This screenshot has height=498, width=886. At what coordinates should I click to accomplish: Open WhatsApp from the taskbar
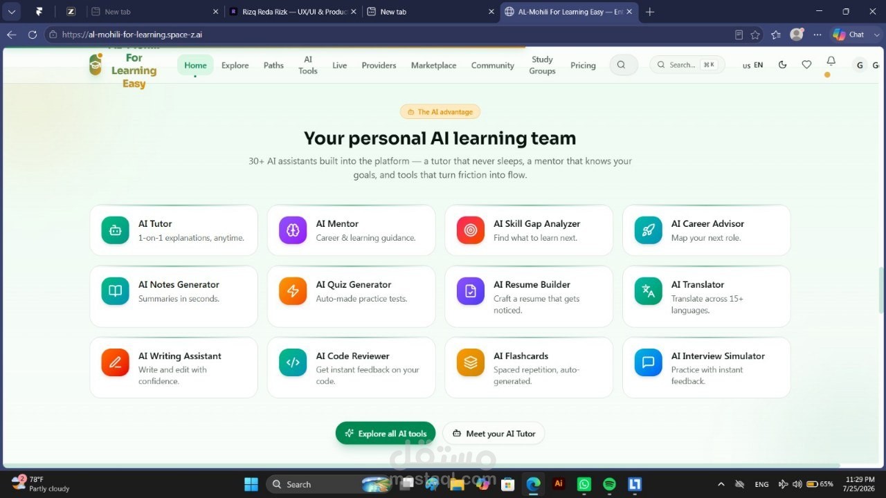[584, 484]
